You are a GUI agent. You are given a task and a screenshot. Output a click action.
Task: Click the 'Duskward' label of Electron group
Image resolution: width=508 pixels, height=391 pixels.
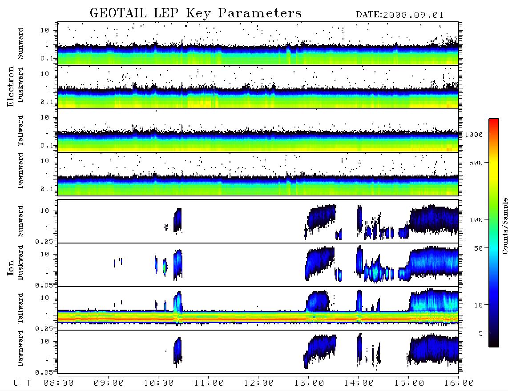point(20,85)
